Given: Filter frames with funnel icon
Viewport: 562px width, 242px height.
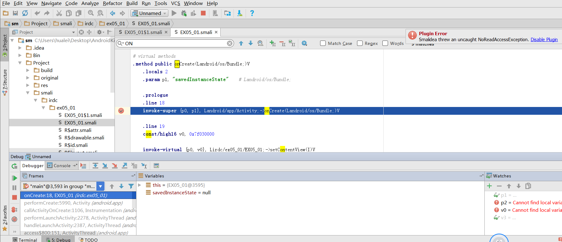Looking at the screenshot, I should [131, 186].
